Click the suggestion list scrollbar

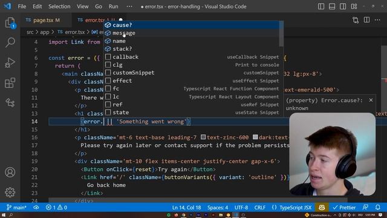coord(281,35)
